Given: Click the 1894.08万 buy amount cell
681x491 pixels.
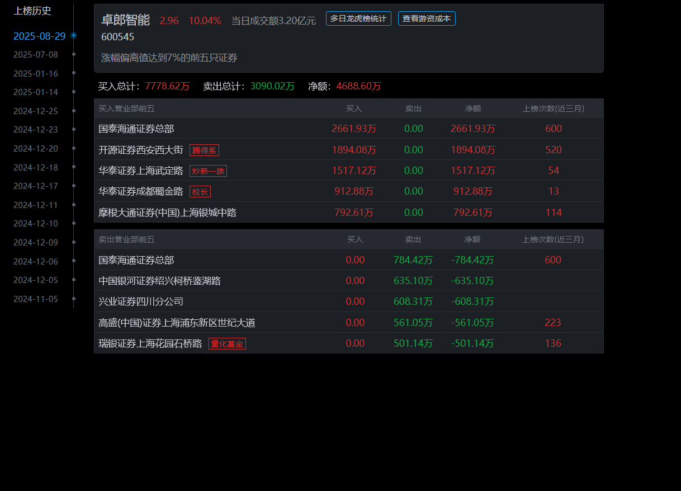Looking at the screenshot, I should 354,150.
